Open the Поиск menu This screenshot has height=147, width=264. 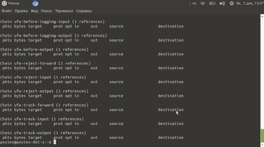pos(47,11)
